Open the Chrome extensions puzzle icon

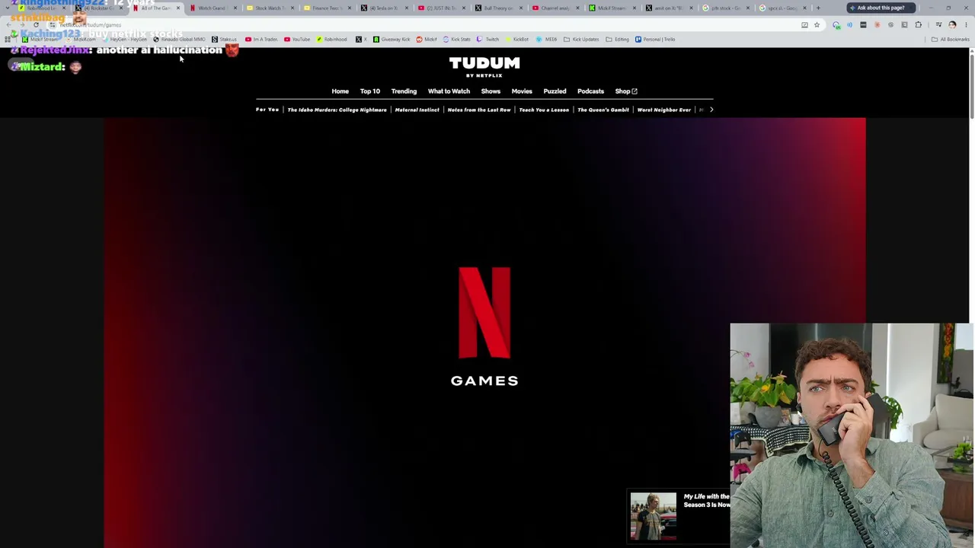[x=919, y=25]
